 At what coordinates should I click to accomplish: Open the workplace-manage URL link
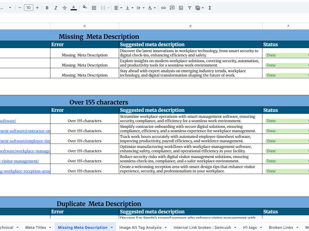(x=25, y=151)
